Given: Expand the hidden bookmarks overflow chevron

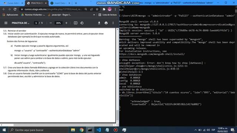Looking at the screenshot, I should 94,15.
